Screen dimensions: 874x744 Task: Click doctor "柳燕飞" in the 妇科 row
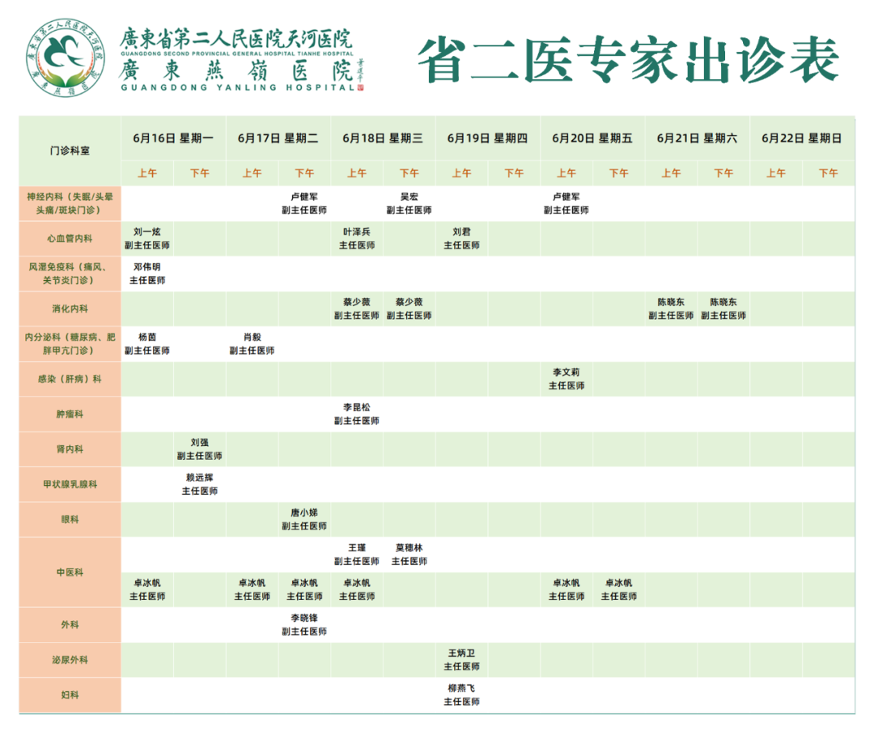(x=461, y=689)
